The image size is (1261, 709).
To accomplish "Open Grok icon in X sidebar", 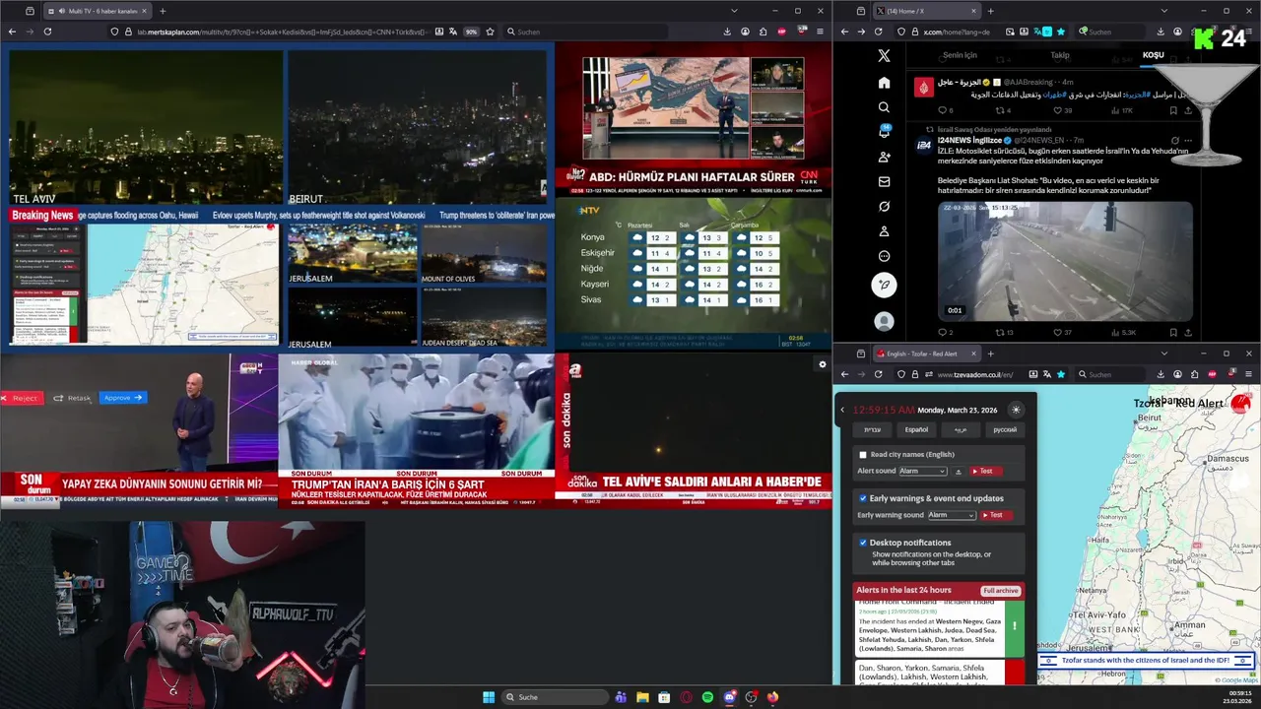I will click(884, 207).
